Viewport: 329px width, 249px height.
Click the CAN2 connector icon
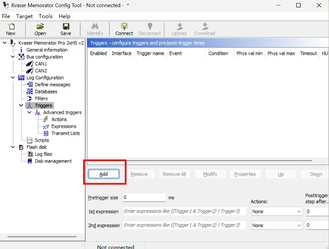29,71
